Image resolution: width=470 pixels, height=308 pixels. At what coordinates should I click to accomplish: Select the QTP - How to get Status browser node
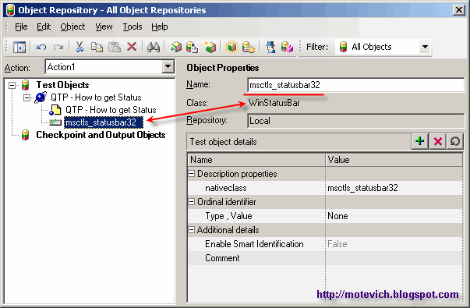click(96, 97)
